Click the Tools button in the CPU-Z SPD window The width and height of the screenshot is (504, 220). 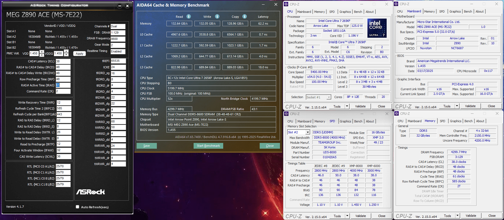click(x=337, y=216)
